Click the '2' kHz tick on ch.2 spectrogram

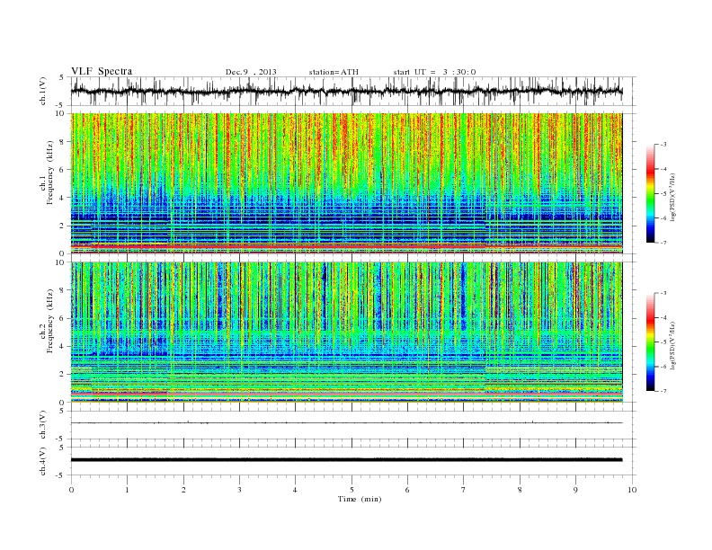[x=62, y=375]
